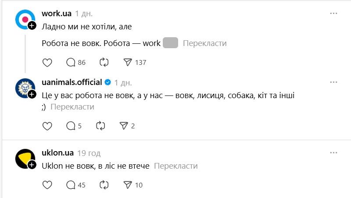Open comments on work.ua post

pyautogui.click(x=71, y=62)
